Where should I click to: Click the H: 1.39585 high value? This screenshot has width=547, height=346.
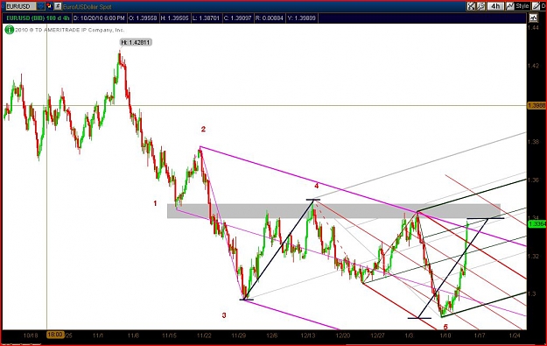175,18
